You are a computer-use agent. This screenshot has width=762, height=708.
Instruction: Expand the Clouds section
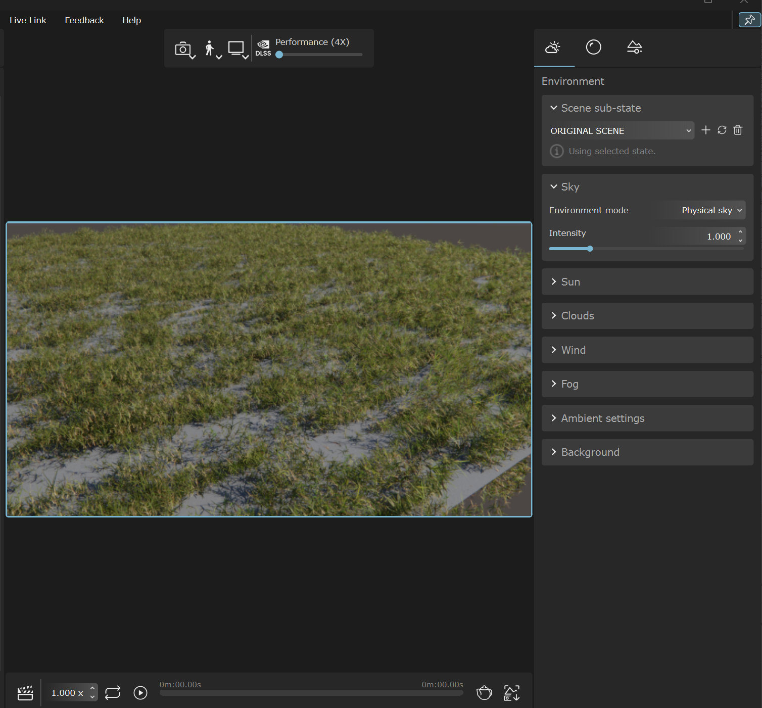click(647, 316)
